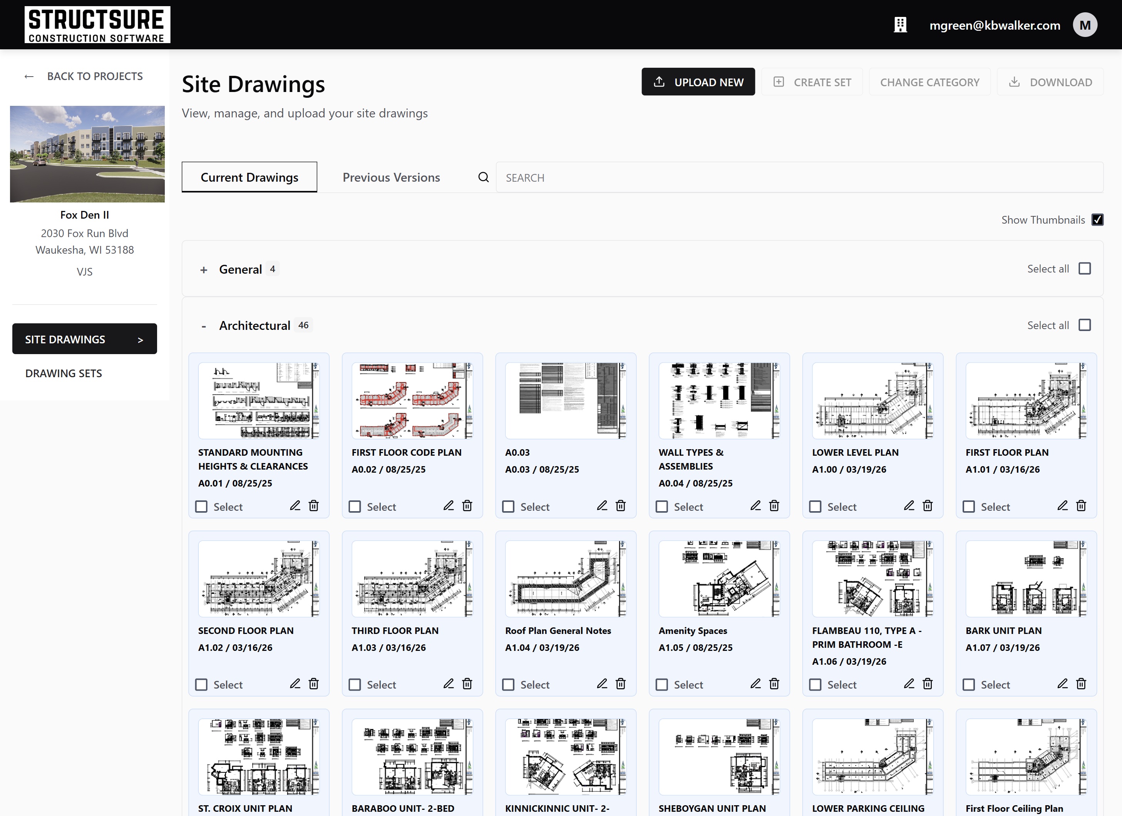
Task: Edit the Bark Unit Plan drawing
Action: 1062,684
